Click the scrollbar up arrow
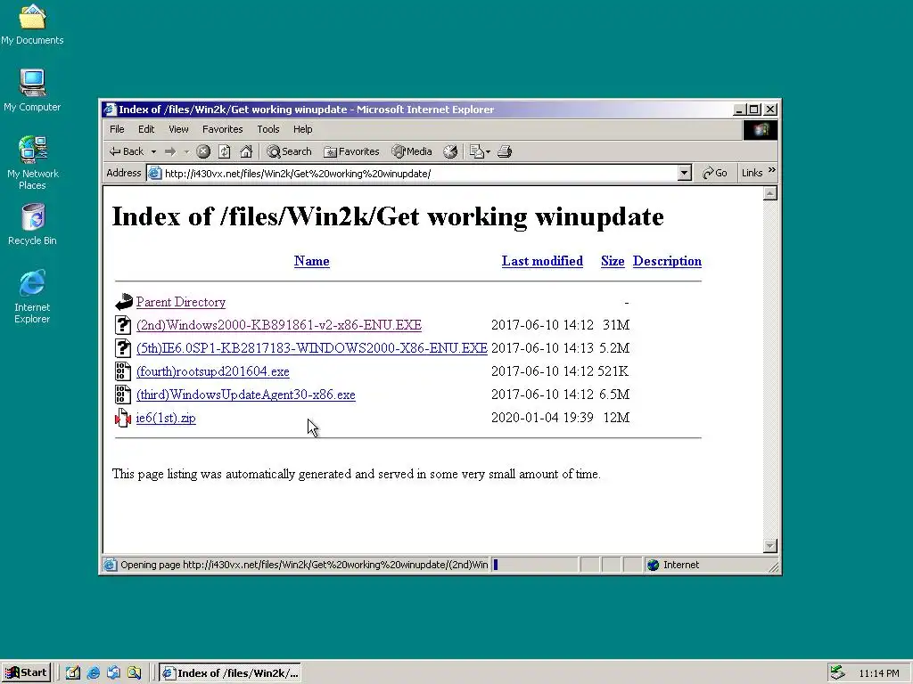Screen dimensions: 913x684 [769, 193]
